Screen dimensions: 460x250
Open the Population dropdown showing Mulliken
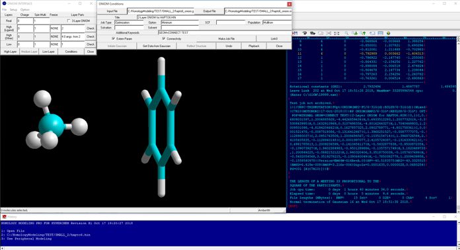point(277,22)
